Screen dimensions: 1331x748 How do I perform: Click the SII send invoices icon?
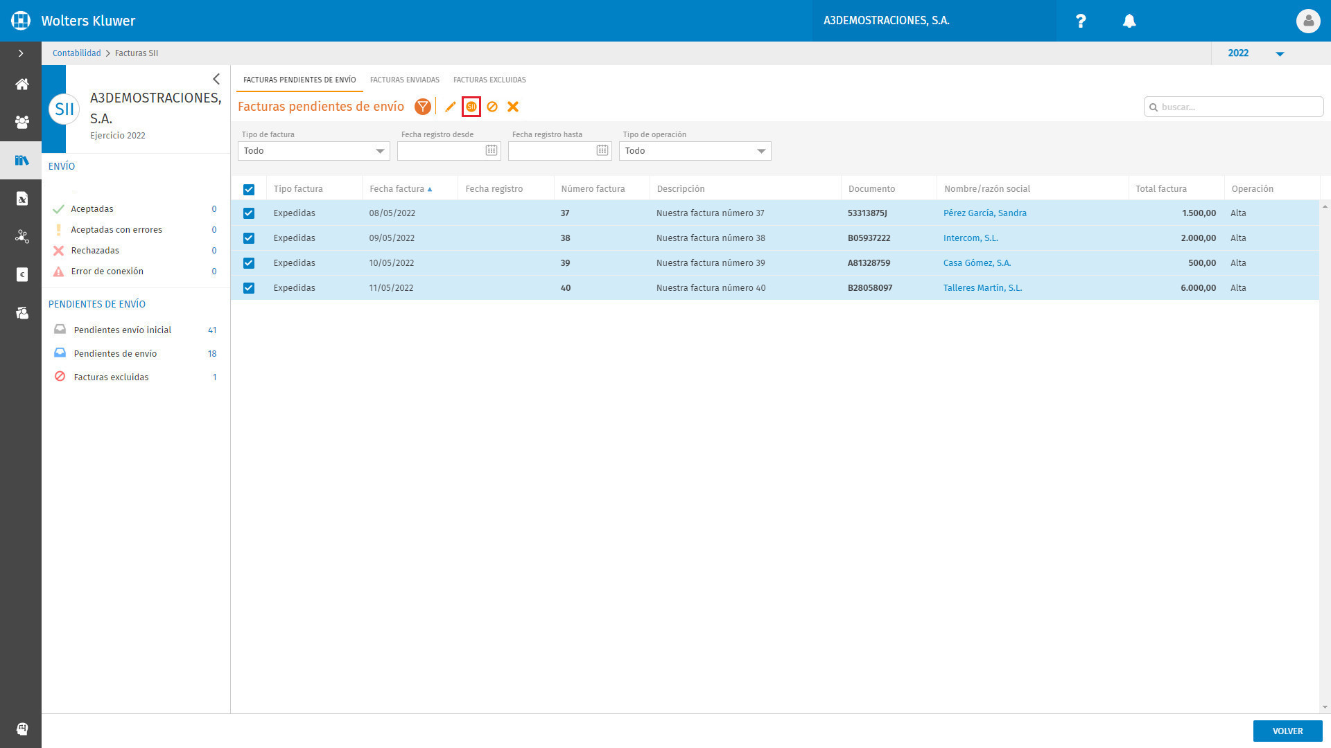click(x=471, y=107)
